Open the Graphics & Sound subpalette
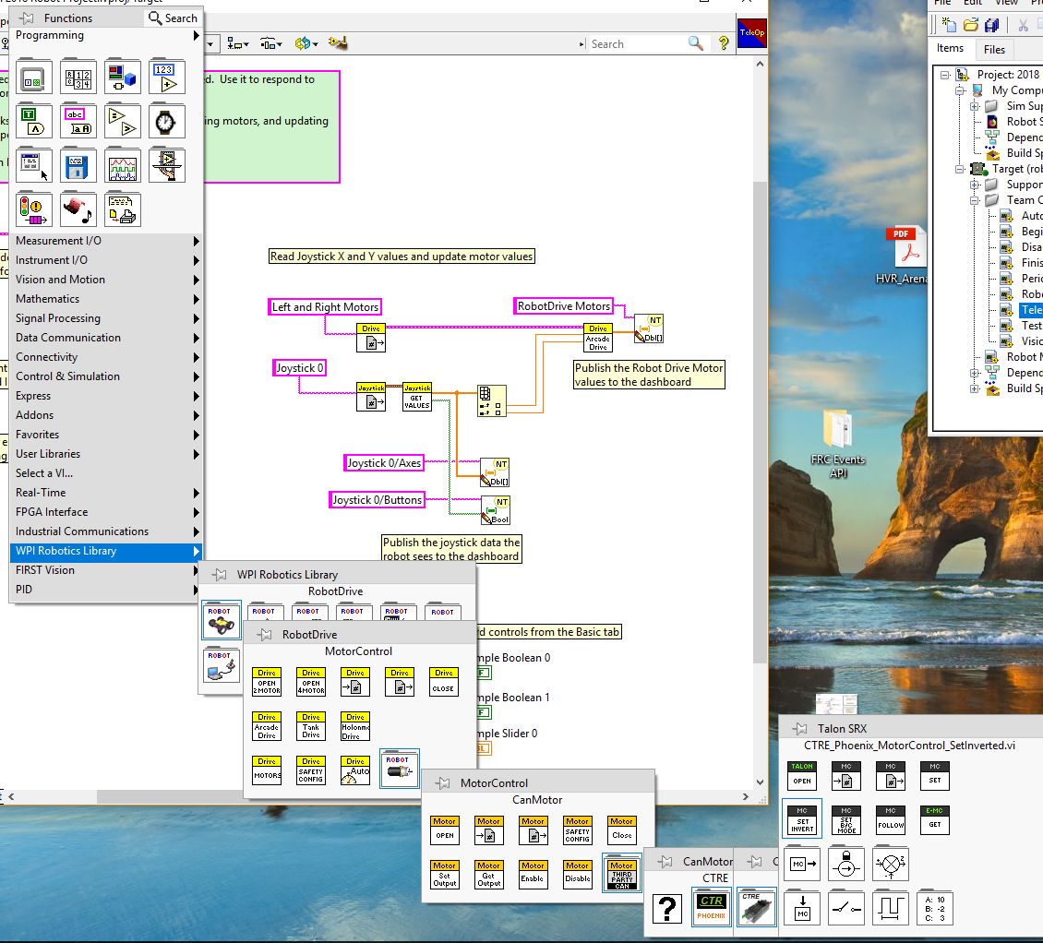The image size is (1043, 943). 78,209
